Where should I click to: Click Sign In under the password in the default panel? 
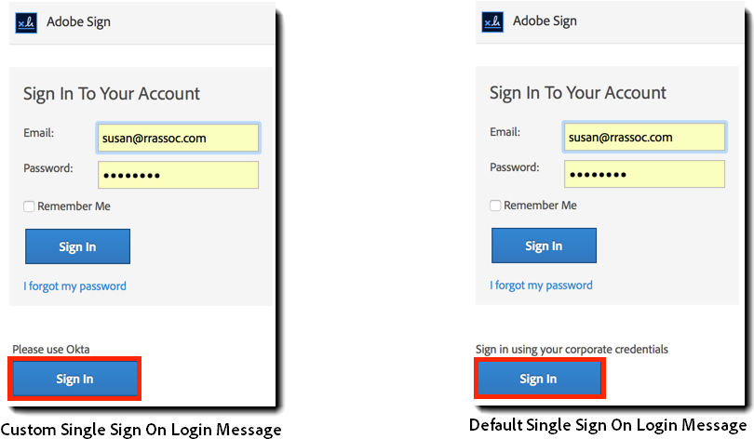click(544, 246)
